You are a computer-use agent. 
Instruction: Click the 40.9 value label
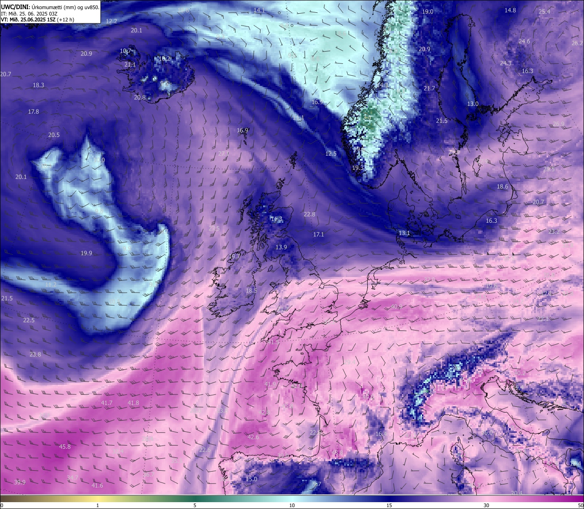tap(396, 306)
